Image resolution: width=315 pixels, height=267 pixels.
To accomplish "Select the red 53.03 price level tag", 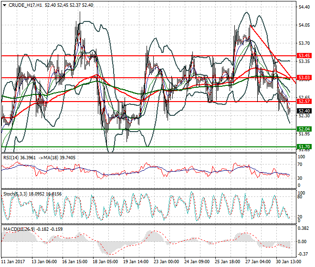I will click(304, 77).
